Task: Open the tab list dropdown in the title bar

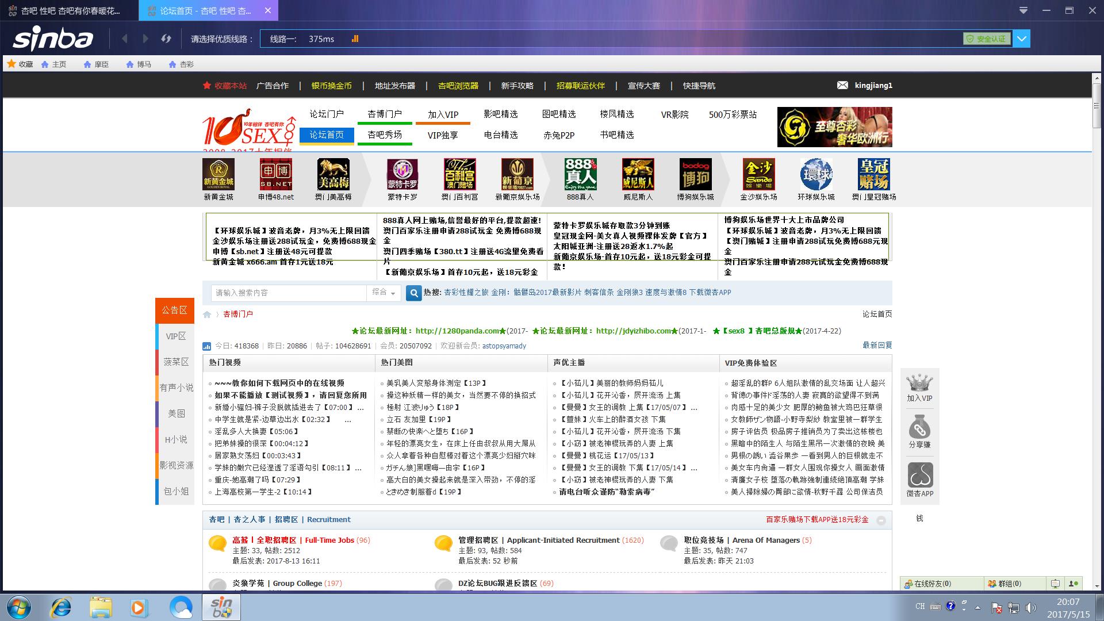Action: 1023,10
